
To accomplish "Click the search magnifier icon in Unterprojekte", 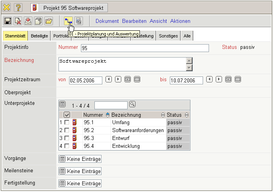I will pyautogui.click(x=132, y=104).
